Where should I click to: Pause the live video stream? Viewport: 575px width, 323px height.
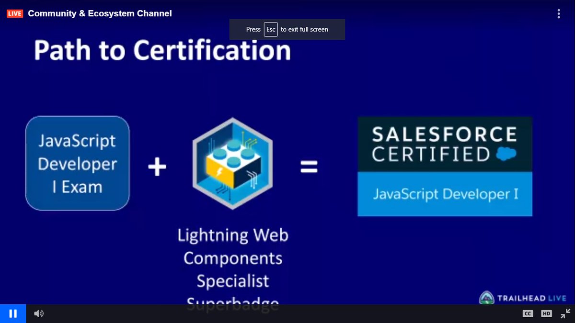[13, 314]
